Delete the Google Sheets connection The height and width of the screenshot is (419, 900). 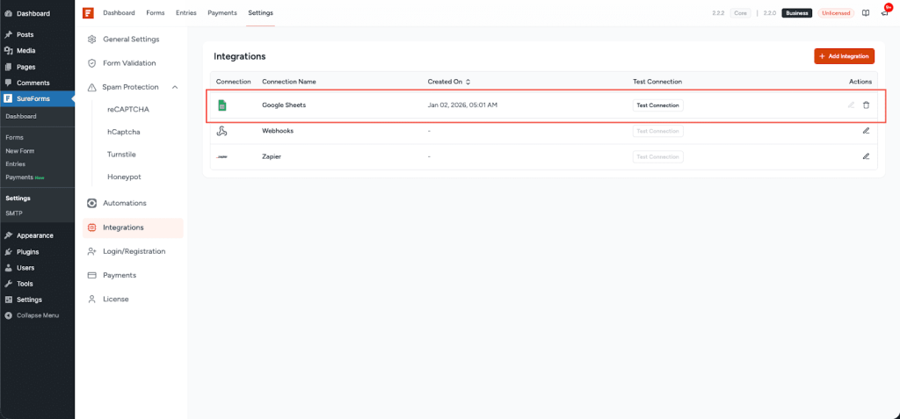(x=866, y=105)
